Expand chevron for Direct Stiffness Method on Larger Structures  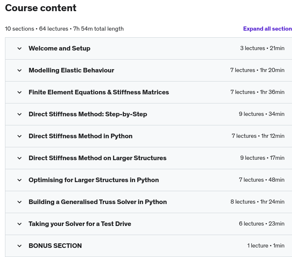[19, 158]
